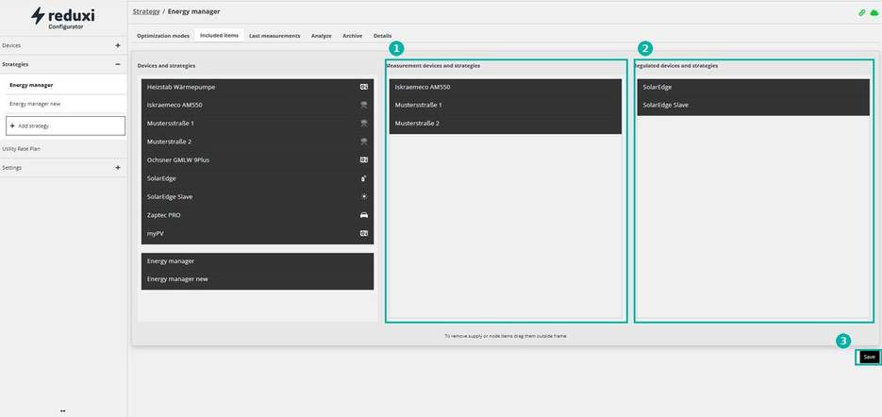
Task: Click the Regulated devices and strategies heading
Action: point(676,66)
